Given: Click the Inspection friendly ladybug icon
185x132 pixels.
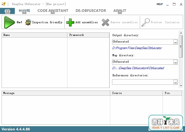Looking at the screenshot, I should click(28, 22).
